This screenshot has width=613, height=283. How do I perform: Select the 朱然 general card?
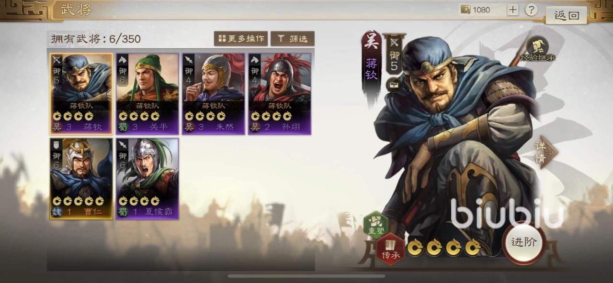[214, 94]
